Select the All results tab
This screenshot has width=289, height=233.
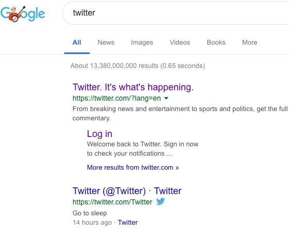coord(77,42)
